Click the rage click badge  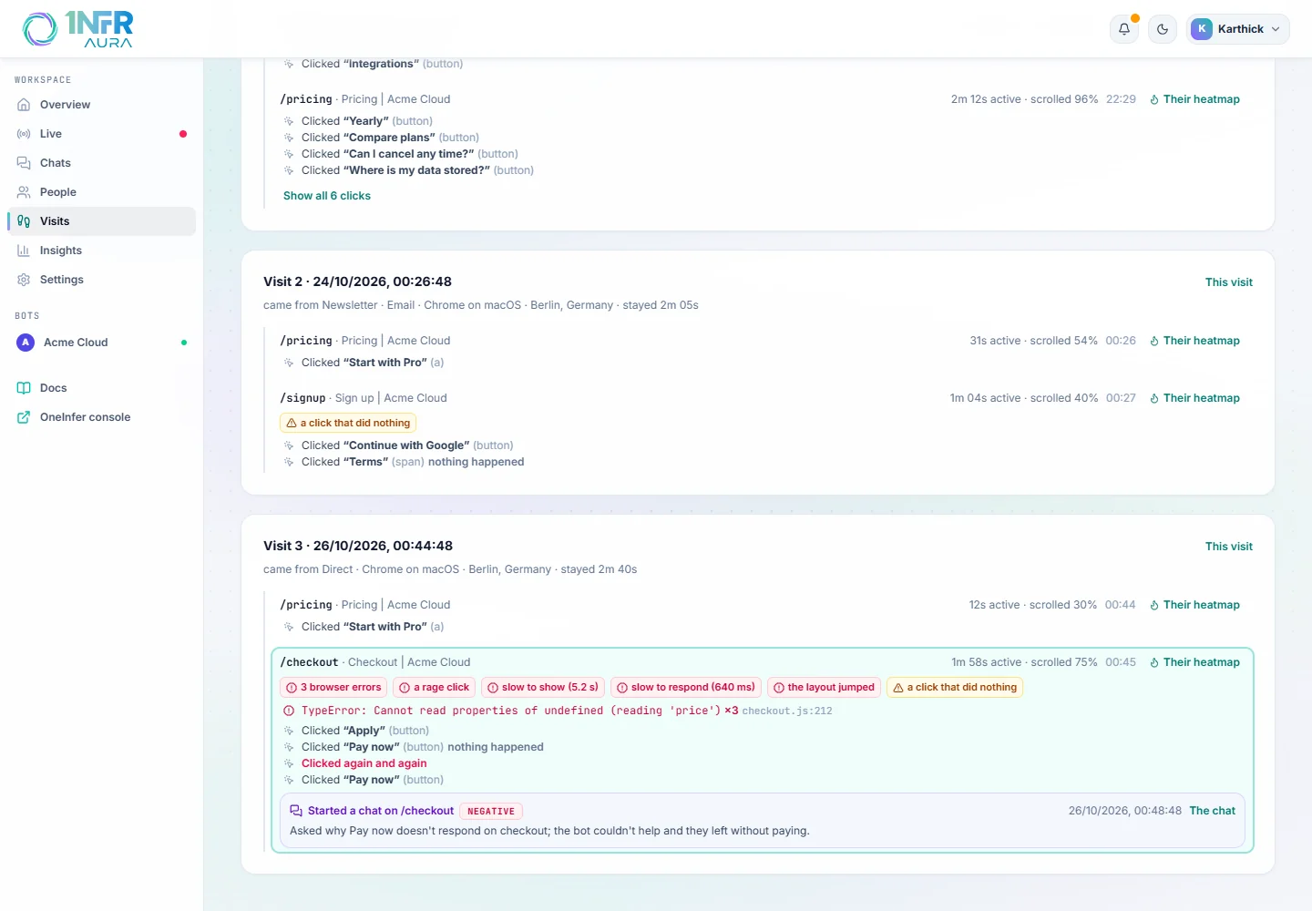[x=434, y=688]
